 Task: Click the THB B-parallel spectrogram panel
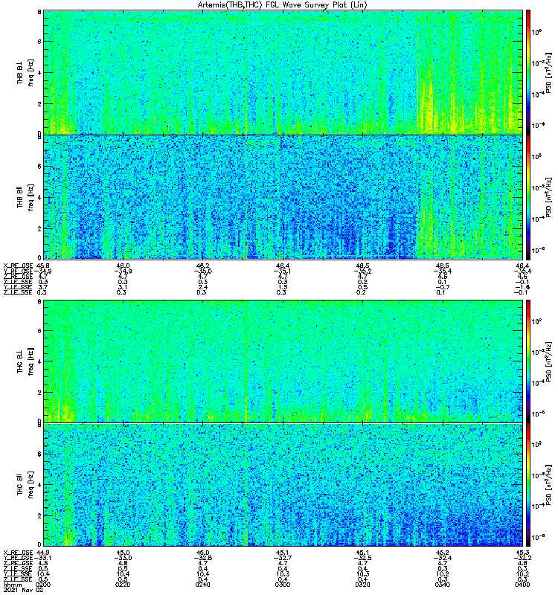pos(283,197)
